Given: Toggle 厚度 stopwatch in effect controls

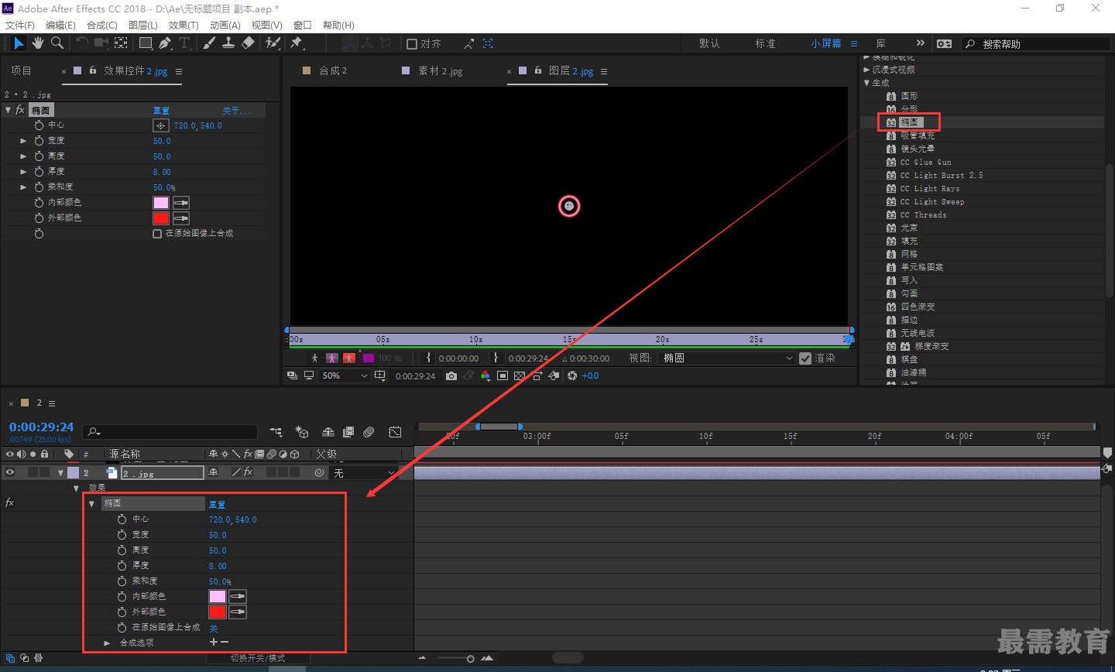Looking at the screenshot, I should pos(39,172).
